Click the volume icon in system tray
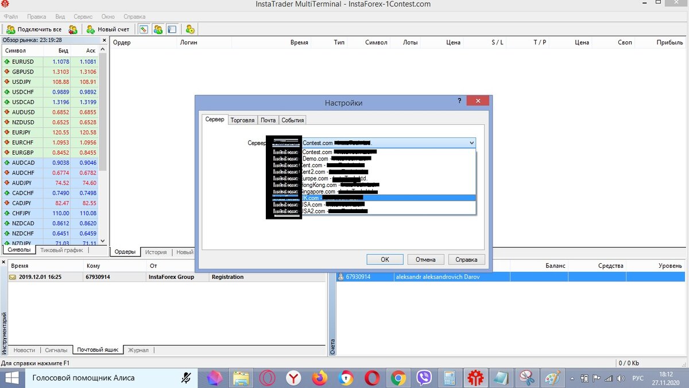This screenshot has width=689, height=388. [621, 378]
